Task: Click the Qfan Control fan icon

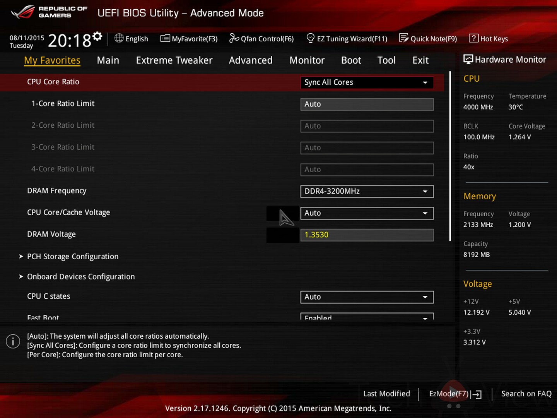Action: click(x=234, y=38)
